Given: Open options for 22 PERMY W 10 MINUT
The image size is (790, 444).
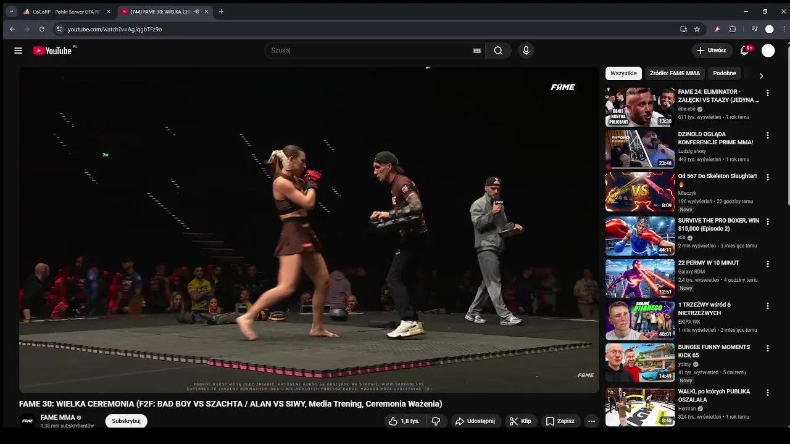Looking at the screenshot, I should click(x=768, y=263).
